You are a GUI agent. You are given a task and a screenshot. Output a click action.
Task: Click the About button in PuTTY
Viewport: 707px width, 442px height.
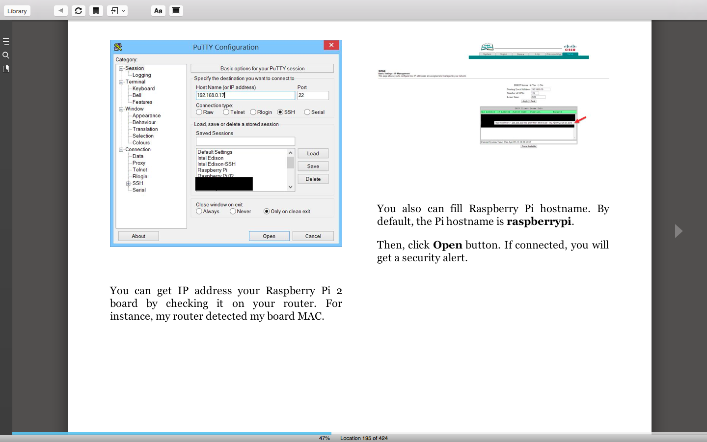tap(138, 236)
